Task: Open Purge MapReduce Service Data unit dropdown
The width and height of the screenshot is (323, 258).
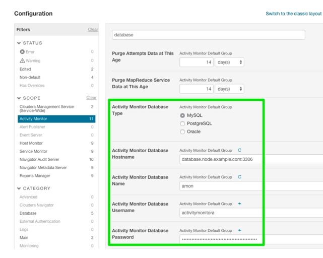Action: 230,89
